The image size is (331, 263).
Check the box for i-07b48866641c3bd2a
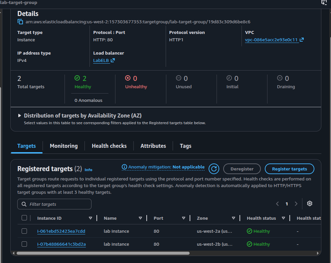click(24, 244)
